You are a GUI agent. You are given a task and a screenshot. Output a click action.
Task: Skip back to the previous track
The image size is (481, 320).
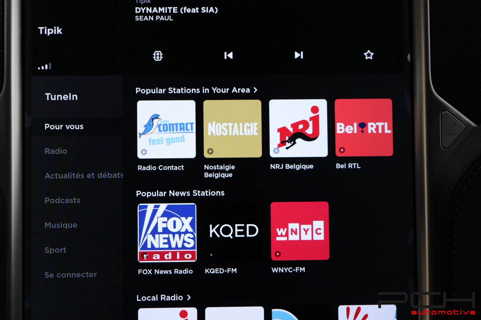(228, 55)
